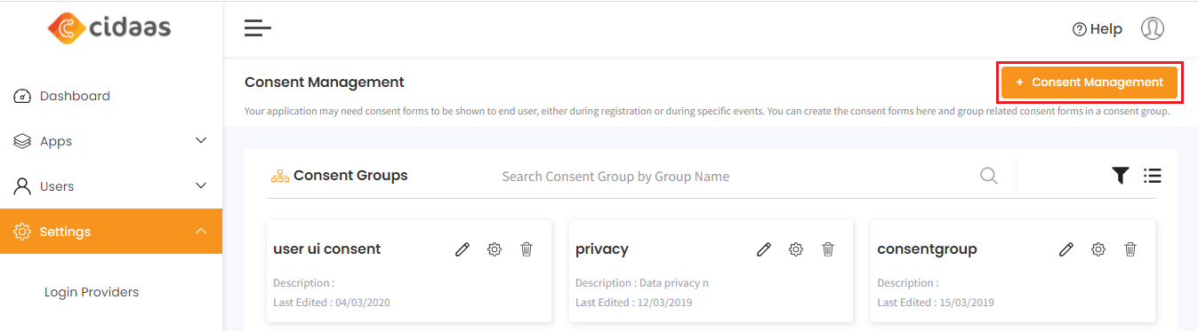
Task: Select the user ui consent title
Action: [x=327, y=249]
